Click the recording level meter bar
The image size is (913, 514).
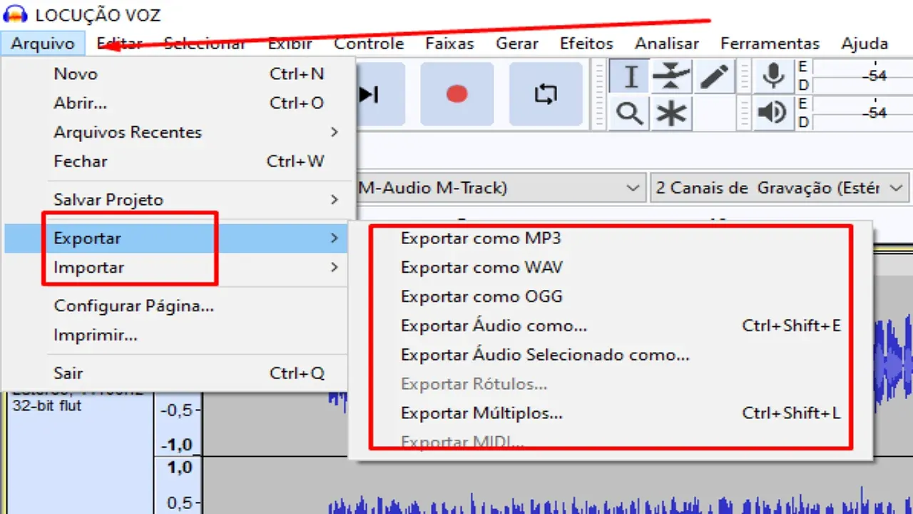click(862, 76)
